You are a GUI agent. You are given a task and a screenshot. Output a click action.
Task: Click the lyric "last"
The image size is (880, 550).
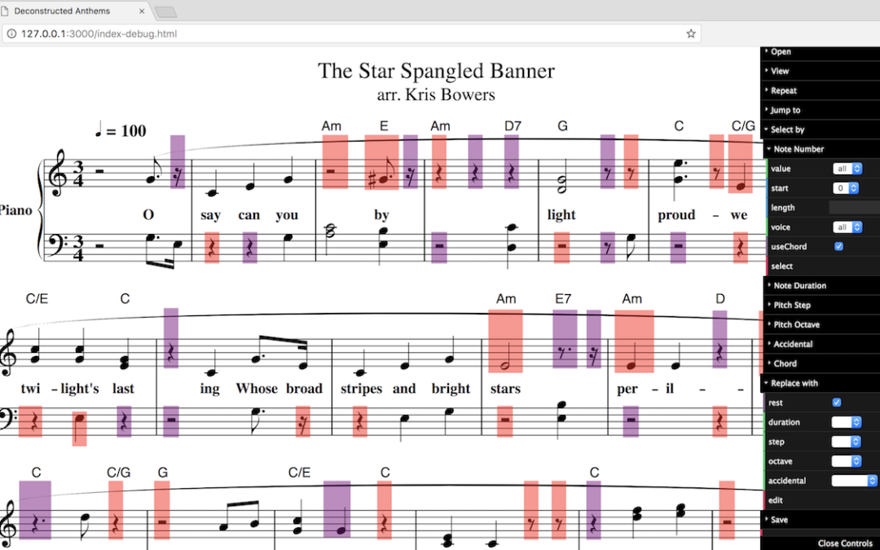tap(123, 389)
